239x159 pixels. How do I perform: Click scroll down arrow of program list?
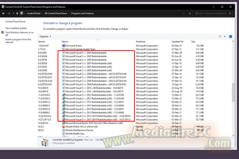coord(233,135)
